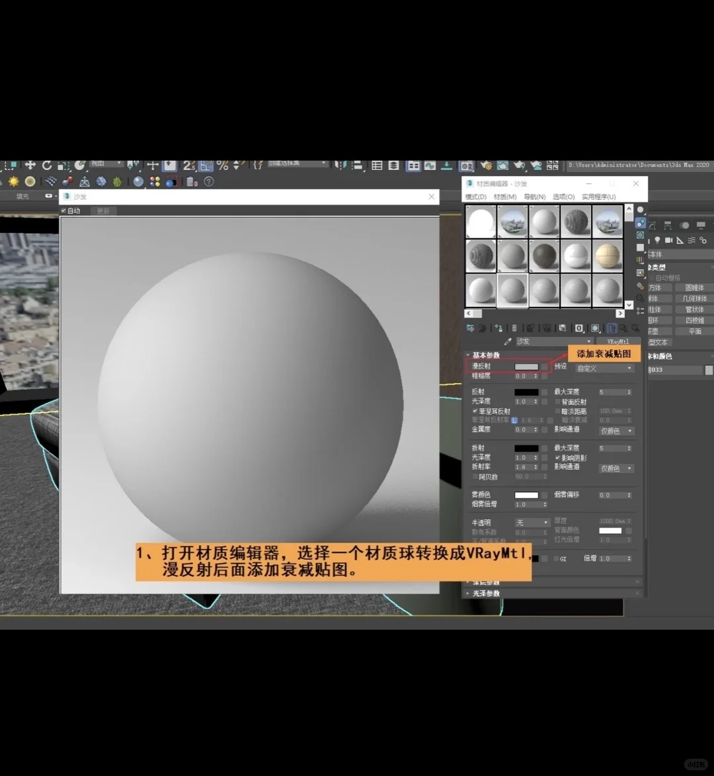Click Assign Material to Selection icon

(x=498, y=328)
